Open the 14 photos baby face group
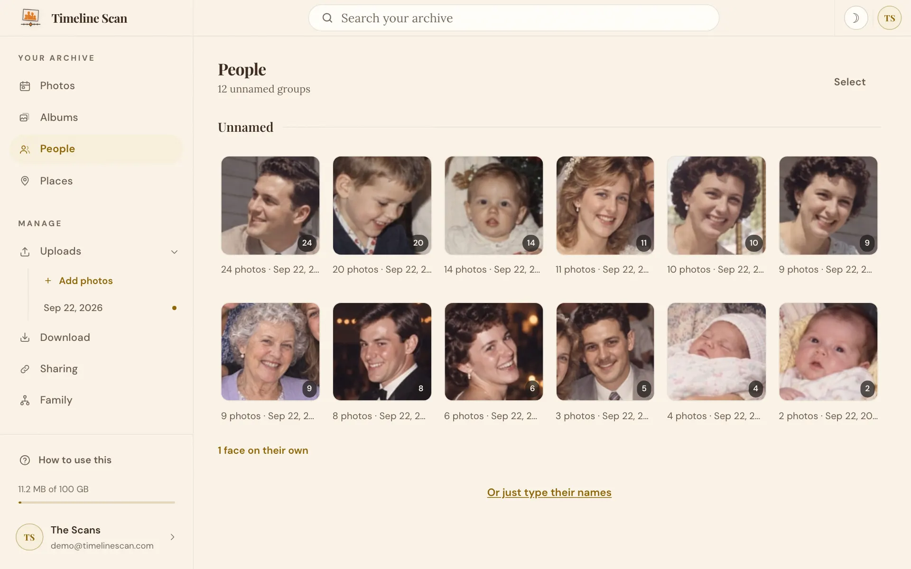This screenshot has height=569, width=911. (493, 205)
